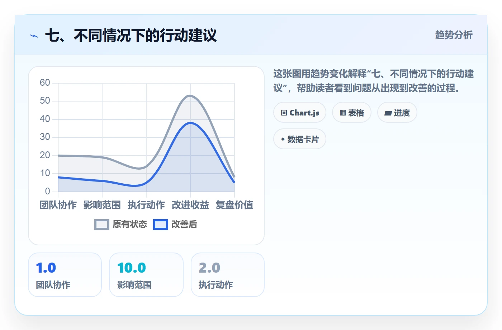Toggle the 原有状态 legend swatch
Screen dimensions: 502x330
102,225
